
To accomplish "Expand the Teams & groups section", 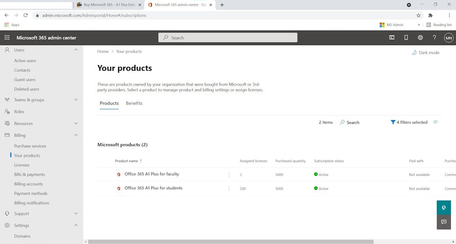I will tap(76, 100).
